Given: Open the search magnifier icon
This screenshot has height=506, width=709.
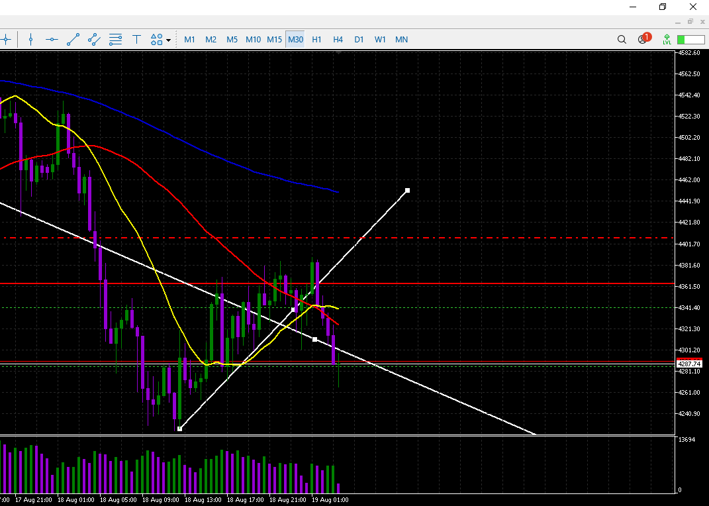Looking at the screenshot, I should point(622,40).
